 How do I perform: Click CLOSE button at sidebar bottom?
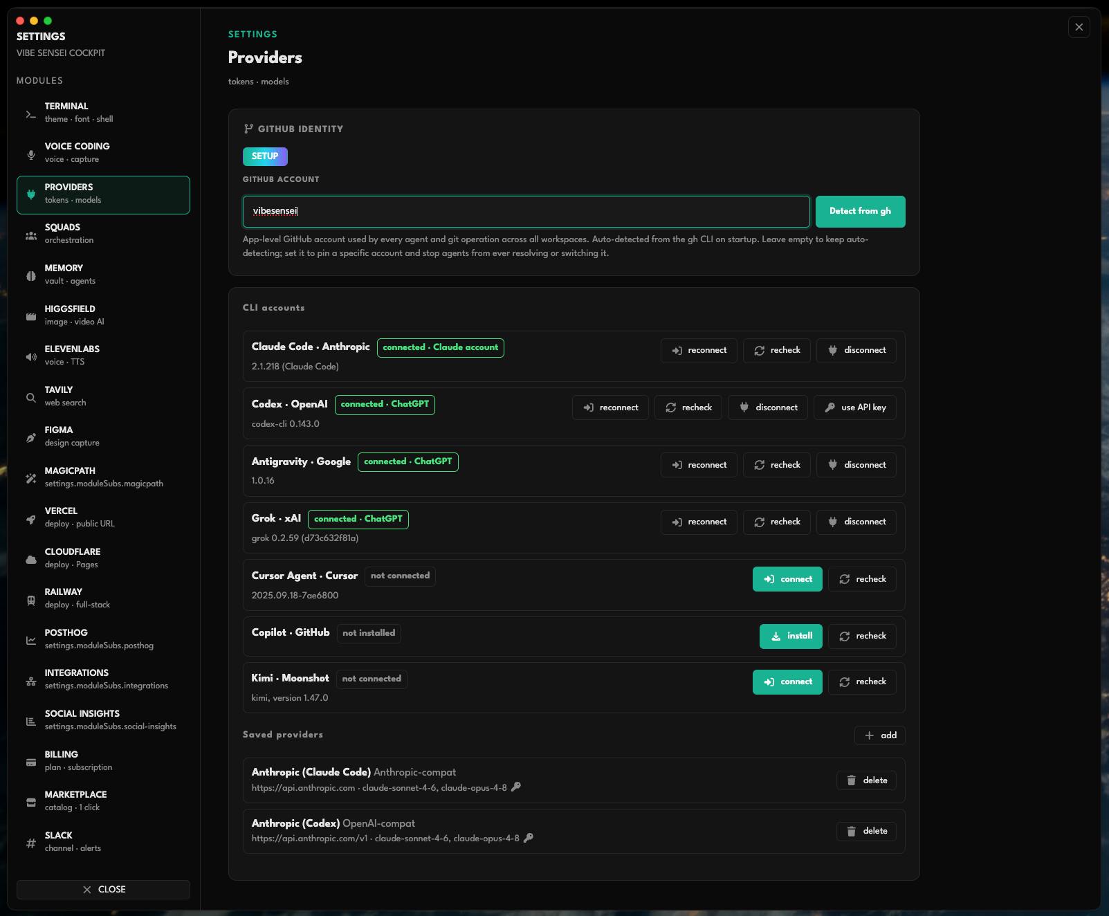point(103,890)
